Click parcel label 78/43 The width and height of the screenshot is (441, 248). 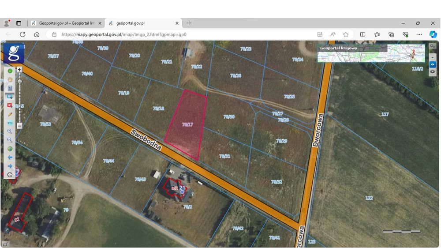point(140,179)
